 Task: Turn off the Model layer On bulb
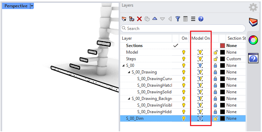184,52
